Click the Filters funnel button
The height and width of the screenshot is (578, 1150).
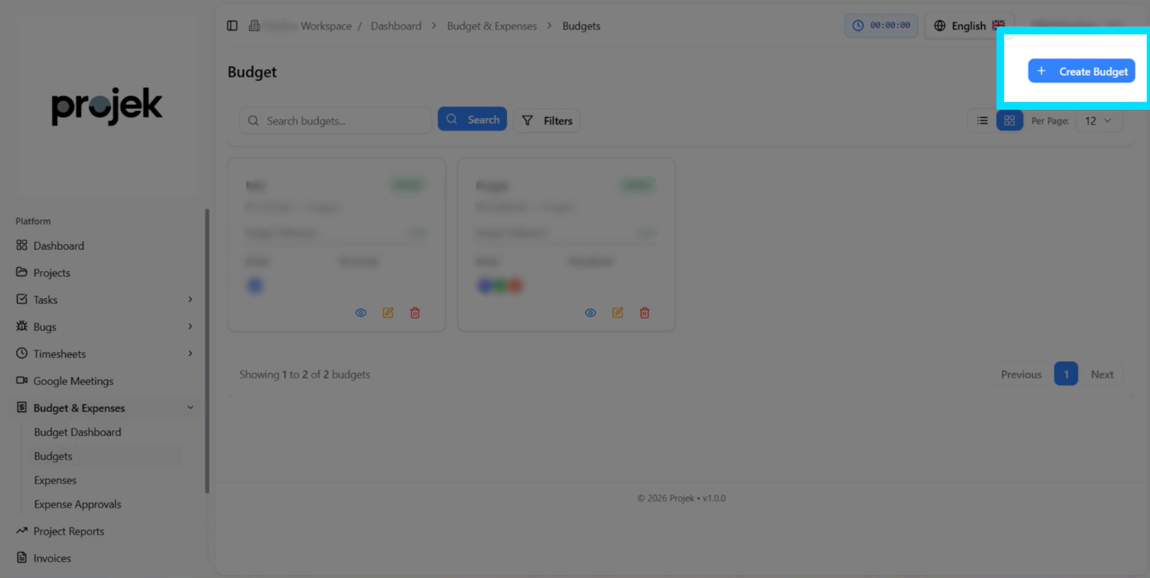pos(547,121)
